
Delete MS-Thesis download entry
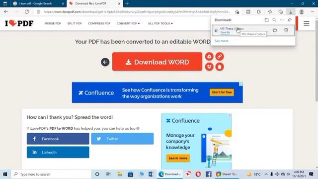(286, 30)
